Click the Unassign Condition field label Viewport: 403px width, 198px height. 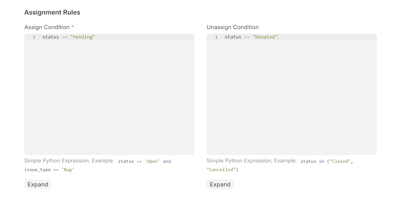click(233, 27)
